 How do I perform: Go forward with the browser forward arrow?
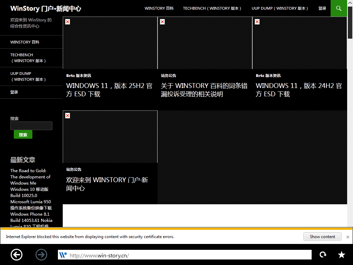[41, 255]
